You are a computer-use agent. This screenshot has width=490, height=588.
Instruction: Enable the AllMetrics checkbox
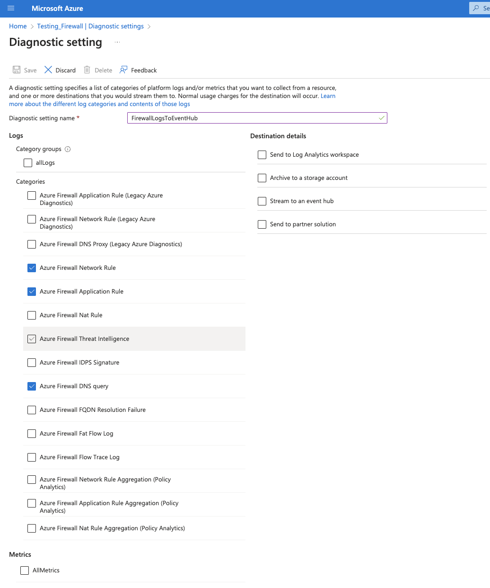point(25,570)
